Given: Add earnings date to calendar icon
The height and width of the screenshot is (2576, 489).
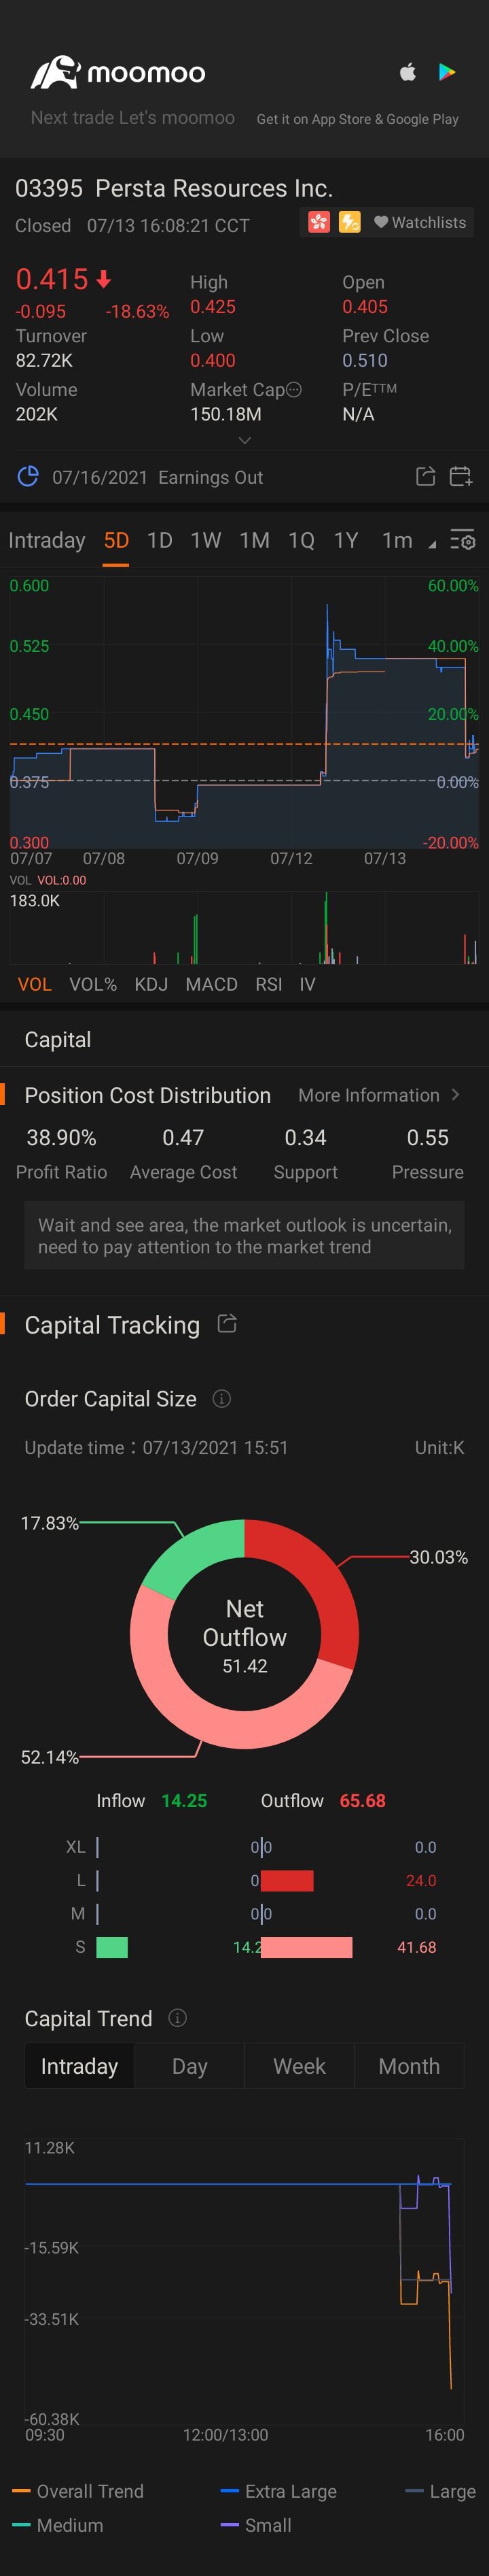Looking at the screenshot, I should coord(460,477).
